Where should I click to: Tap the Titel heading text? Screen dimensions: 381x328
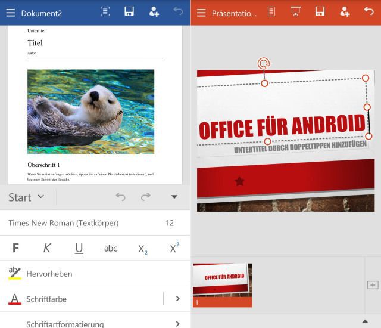coord(35,43)
